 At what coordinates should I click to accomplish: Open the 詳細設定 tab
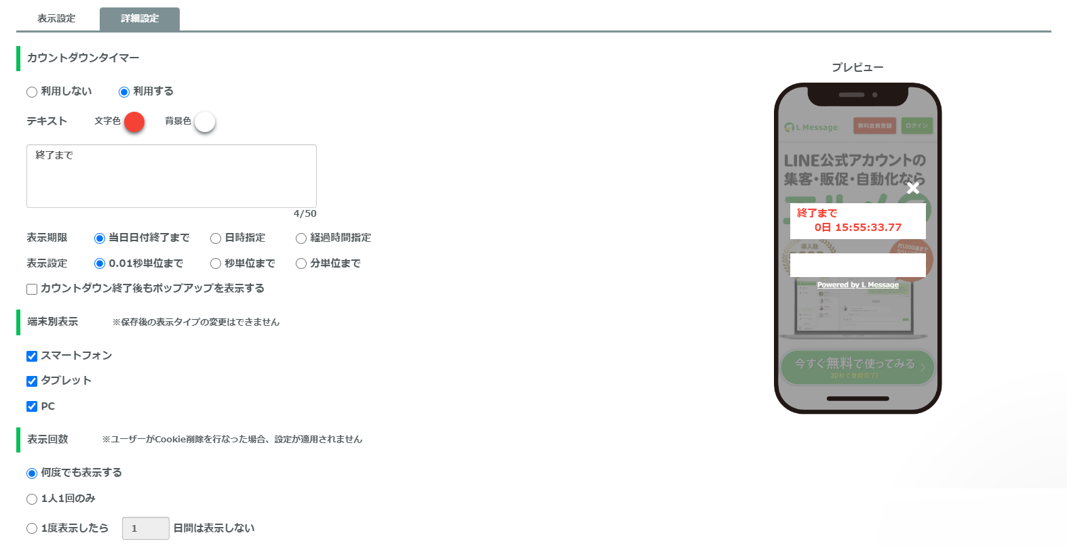coord(140,18)
